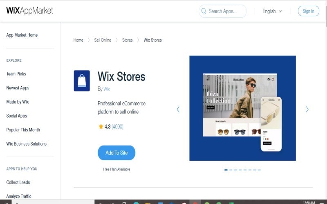Viewport: 327px width, 204px height.
Task: Open the Wix developer link
Action: (107, 89)
